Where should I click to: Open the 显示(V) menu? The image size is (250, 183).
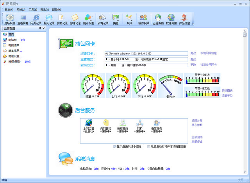click(45, 9)
